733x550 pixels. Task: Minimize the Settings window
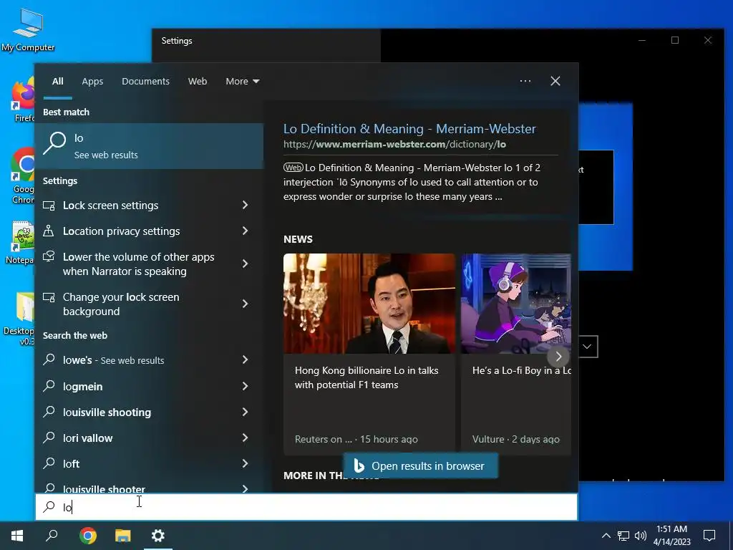pos(642,40)
